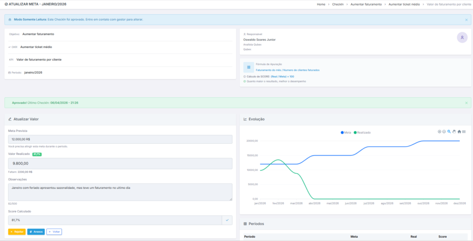The height and width of the screenshot is (241, 473).
Task: Close the green Aprovado notification
Action: coord(466,103)
